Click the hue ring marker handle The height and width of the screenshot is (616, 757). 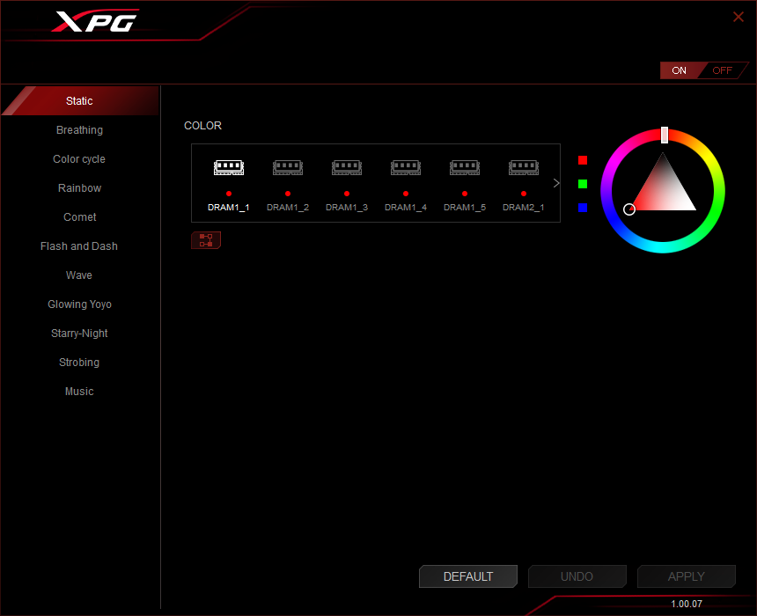(665, 136)
